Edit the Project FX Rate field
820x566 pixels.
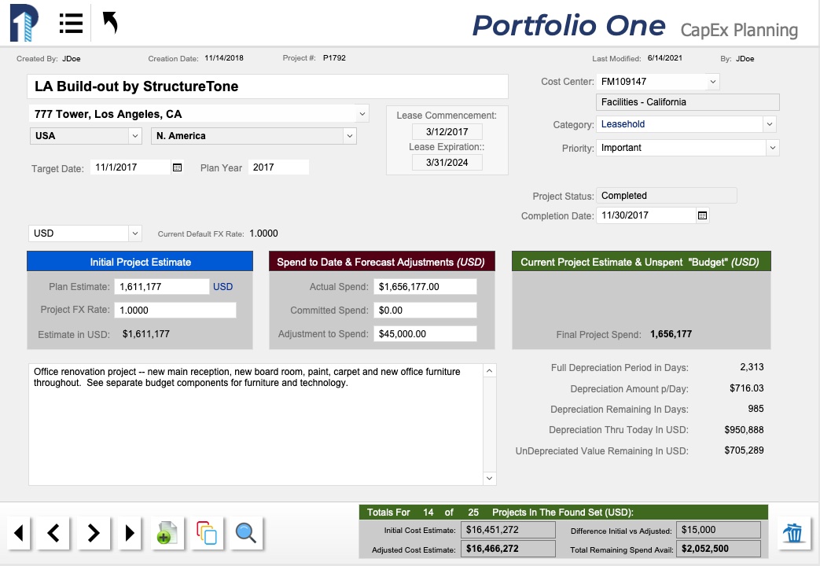tap(175, 311)
